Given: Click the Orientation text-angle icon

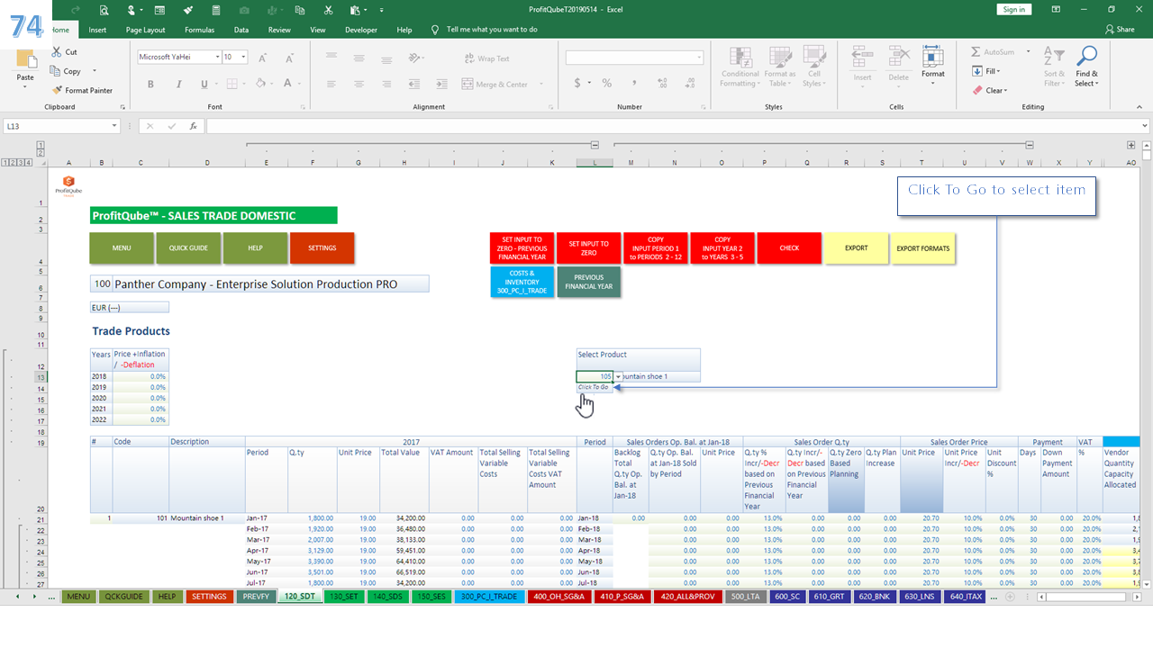Looking at the screenshot, I should pos(414,58).
